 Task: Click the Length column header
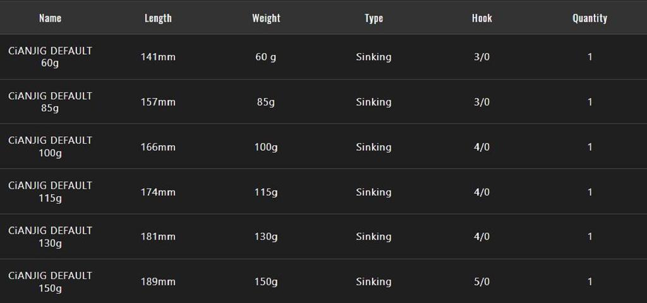pos(158,18)
